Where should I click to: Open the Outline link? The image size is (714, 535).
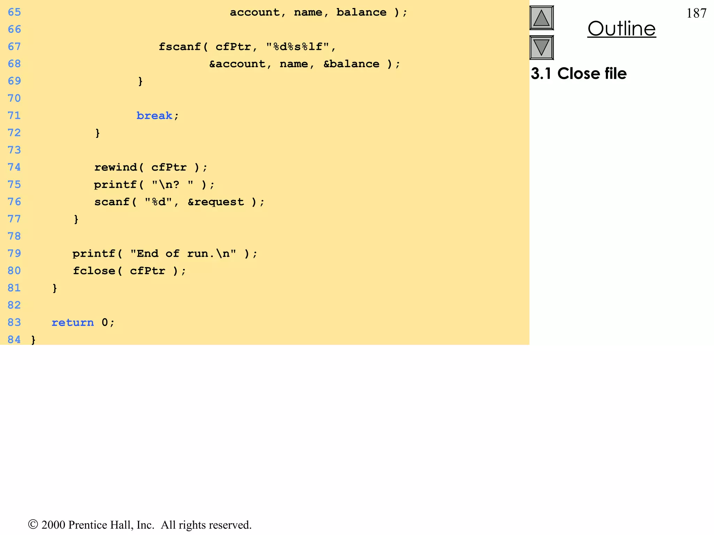click(x=622, y=29)
